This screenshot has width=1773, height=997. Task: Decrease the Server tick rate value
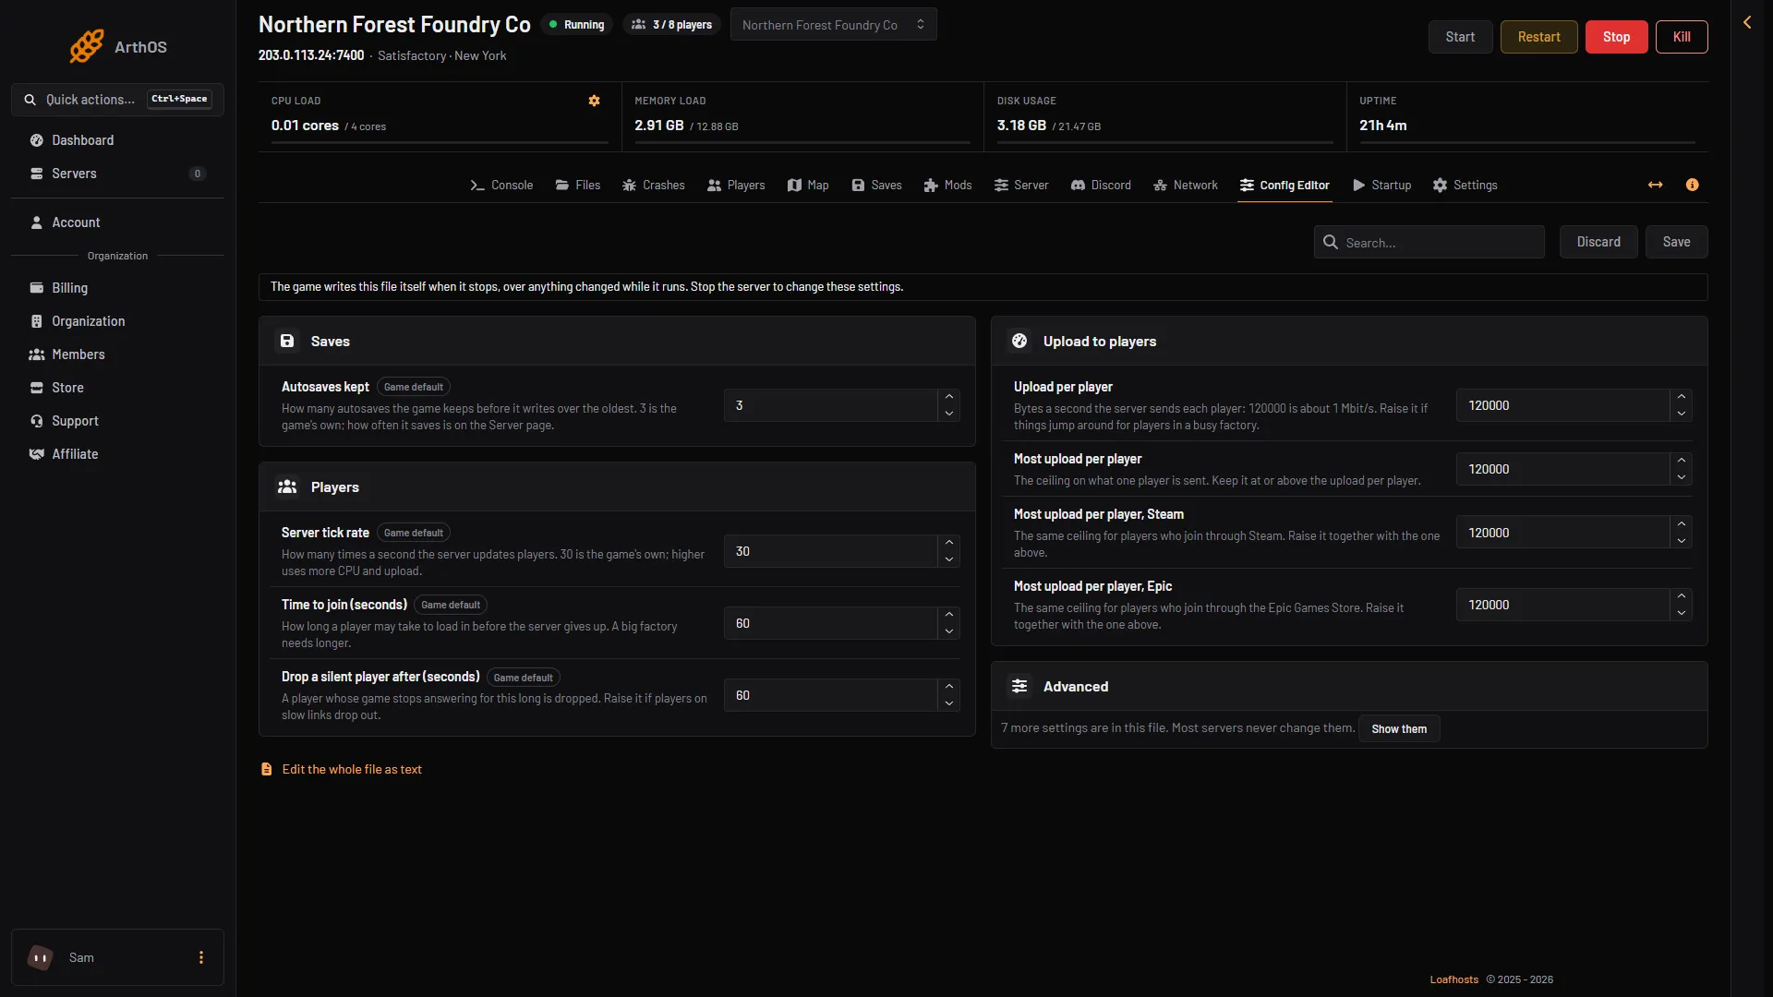pyautogui.click(x=948, y=559)
